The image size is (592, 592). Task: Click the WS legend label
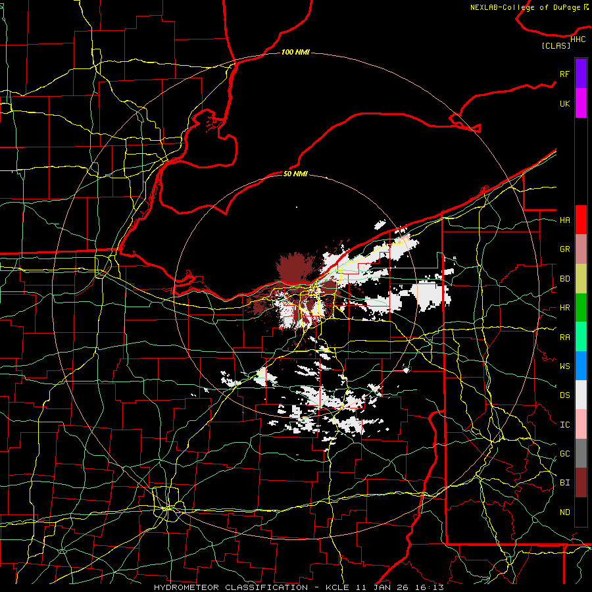click(564, 366)
